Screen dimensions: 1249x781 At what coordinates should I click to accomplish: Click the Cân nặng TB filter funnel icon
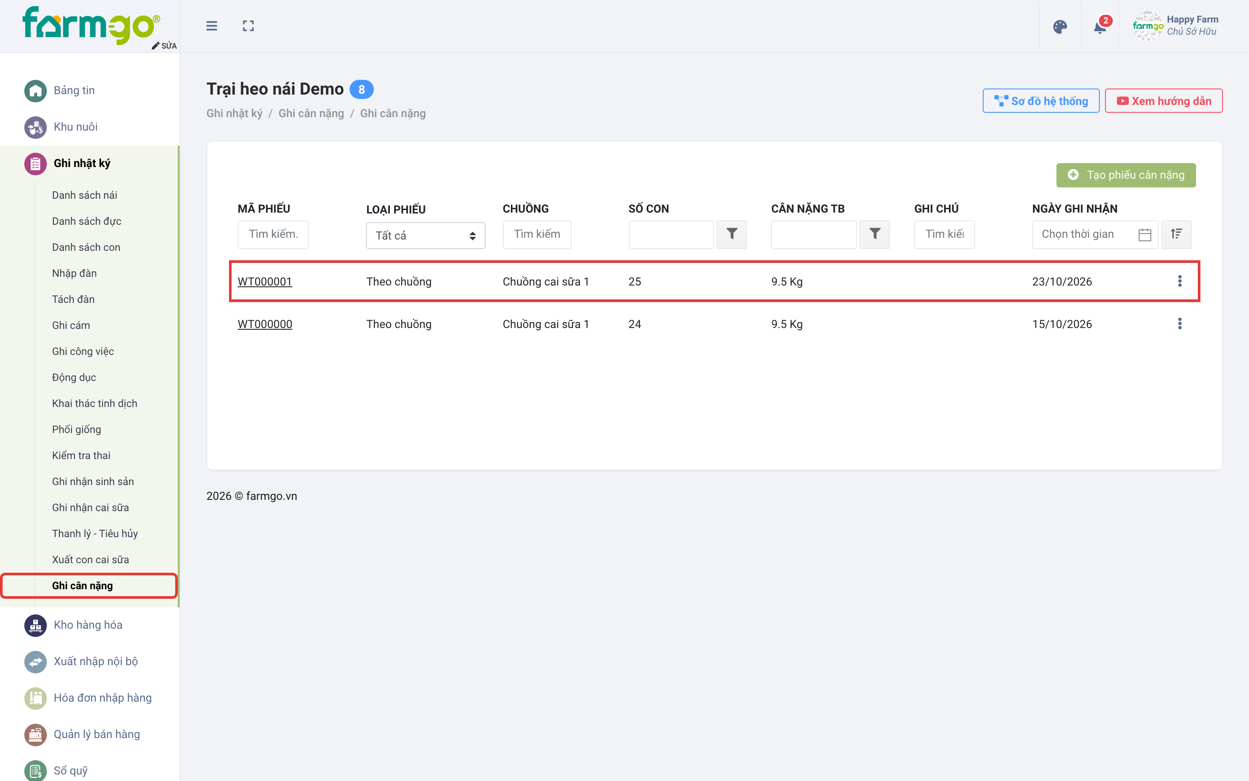pos(874,234)
